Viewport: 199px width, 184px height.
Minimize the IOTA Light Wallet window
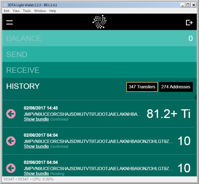[182, 5]
